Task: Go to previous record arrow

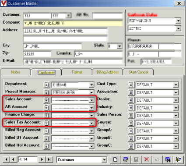Action: (x=13, y=159)
